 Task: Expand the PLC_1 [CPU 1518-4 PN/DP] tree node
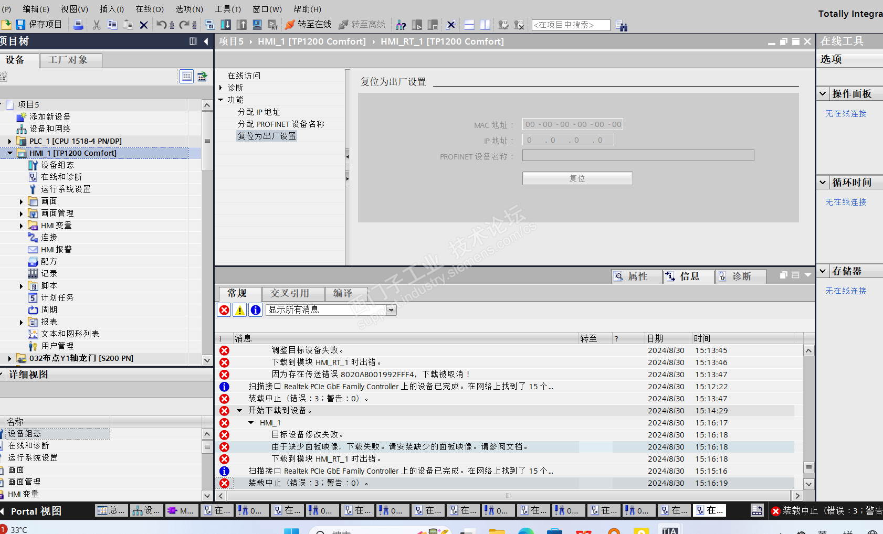[x=9, y=141]
